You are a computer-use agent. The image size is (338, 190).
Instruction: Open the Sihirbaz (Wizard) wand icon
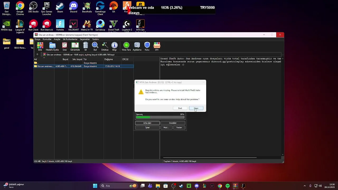tap(105, 46)
